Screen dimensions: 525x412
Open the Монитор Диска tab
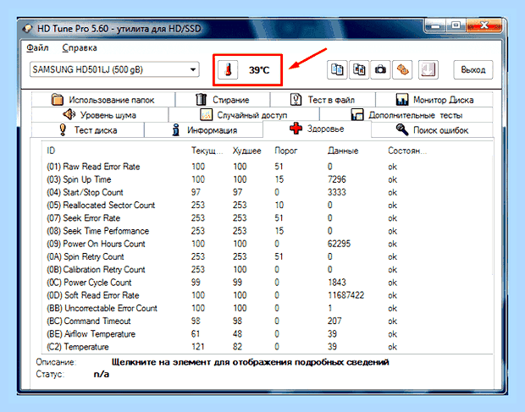click(434, 100)
